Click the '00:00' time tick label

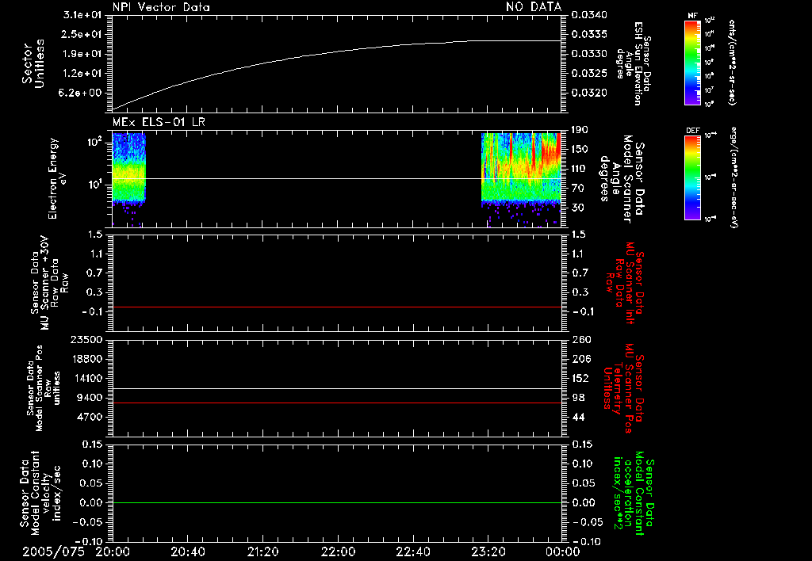(x=563, y=551)
